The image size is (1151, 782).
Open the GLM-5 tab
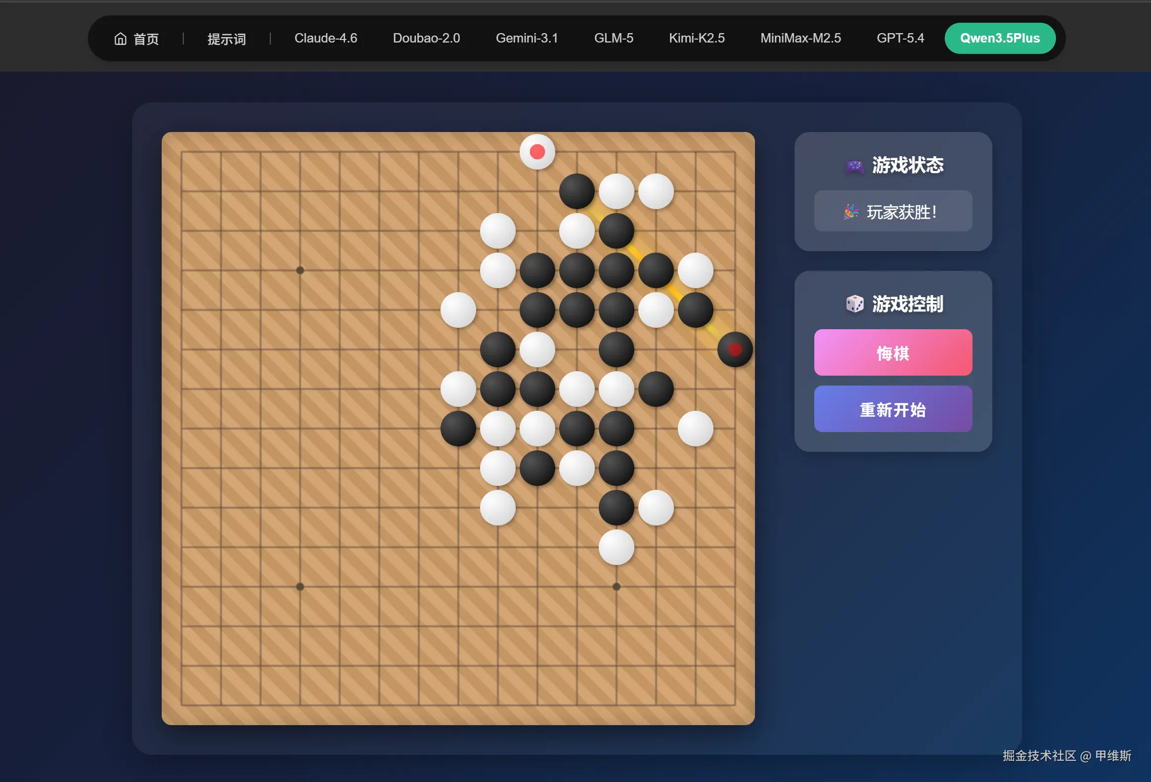click(613, 38)
